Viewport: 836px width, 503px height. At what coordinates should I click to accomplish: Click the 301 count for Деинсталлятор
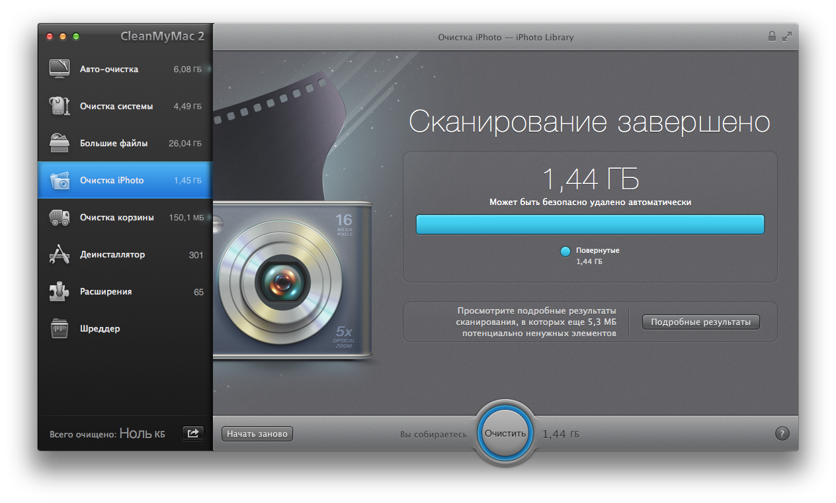tap(196, 255)
